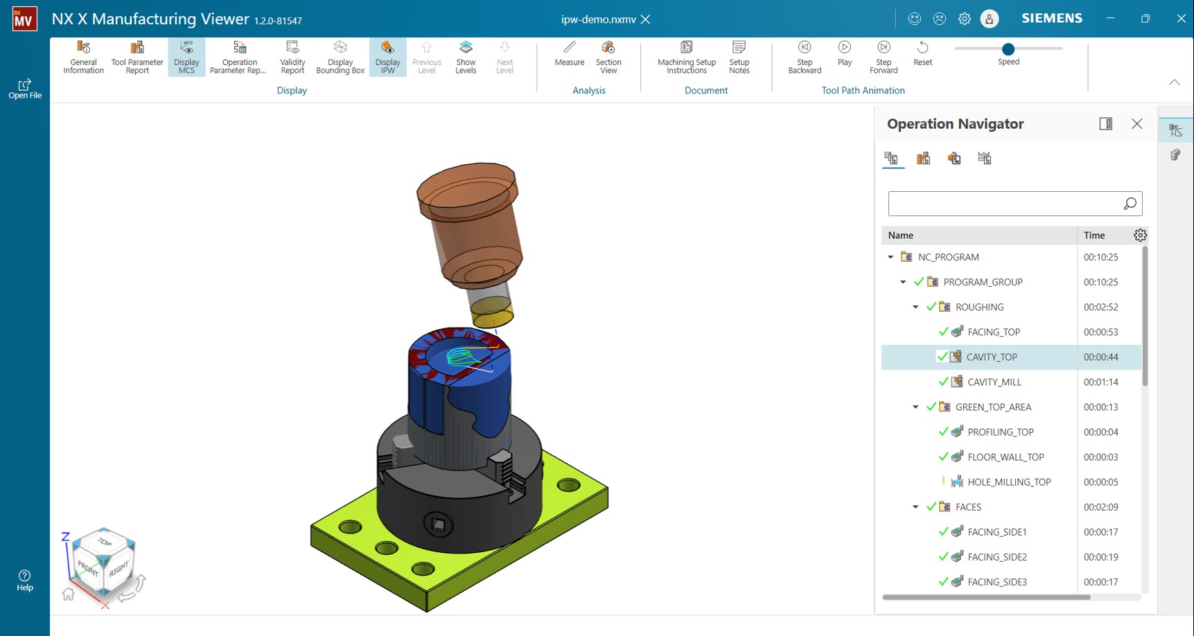The image size is (1194, 636).
Task: Open Tool Parameter Report
Action: [x=137, y=57]
